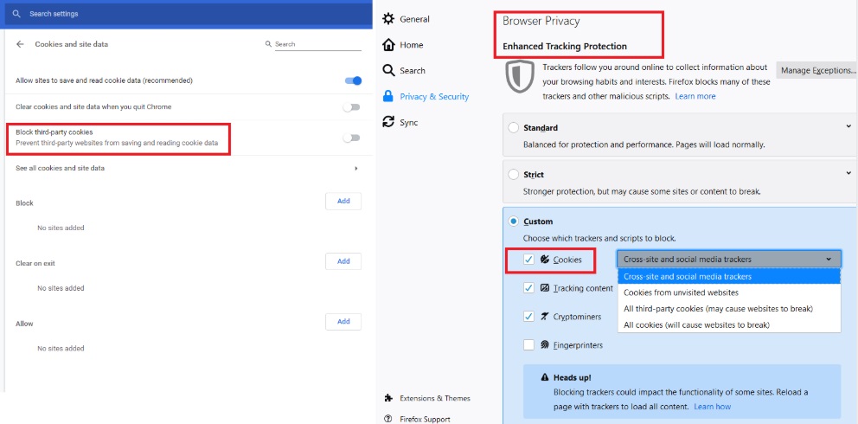Viewport: 858px width, 424px height.
Task: Follow Learn more link about trackers
Action: 695,96
